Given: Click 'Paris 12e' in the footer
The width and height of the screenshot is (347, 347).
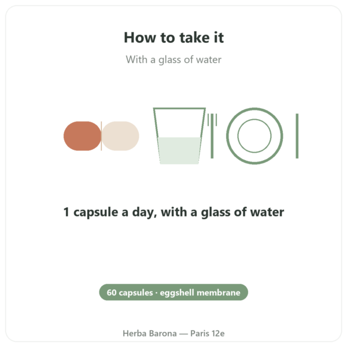Looking at the screenshot, I should 208,333.
